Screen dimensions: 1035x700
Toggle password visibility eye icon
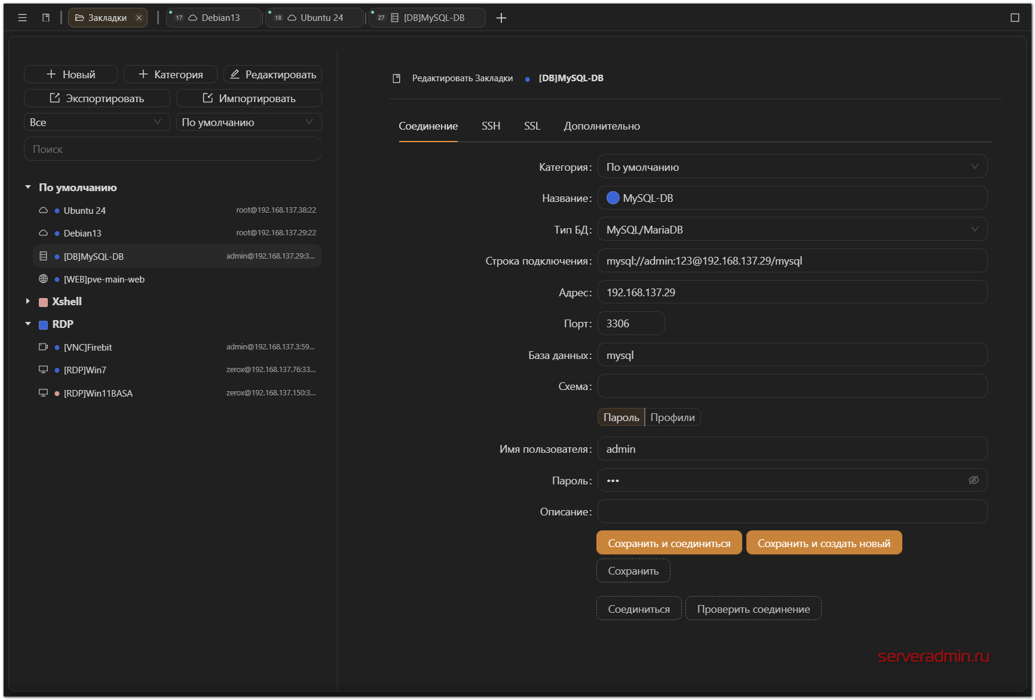pyautogui.click(x=973, y=480)
